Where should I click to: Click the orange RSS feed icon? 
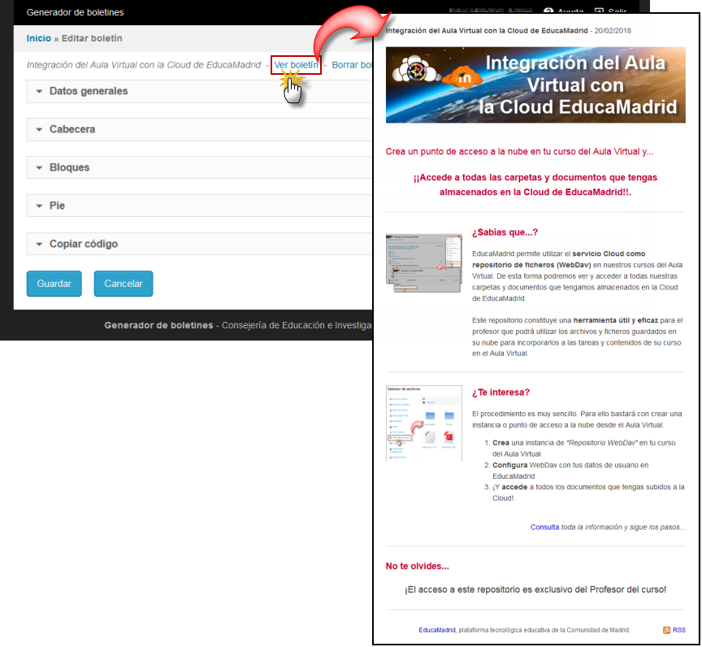pyautogui.click(x=666, y=630)
